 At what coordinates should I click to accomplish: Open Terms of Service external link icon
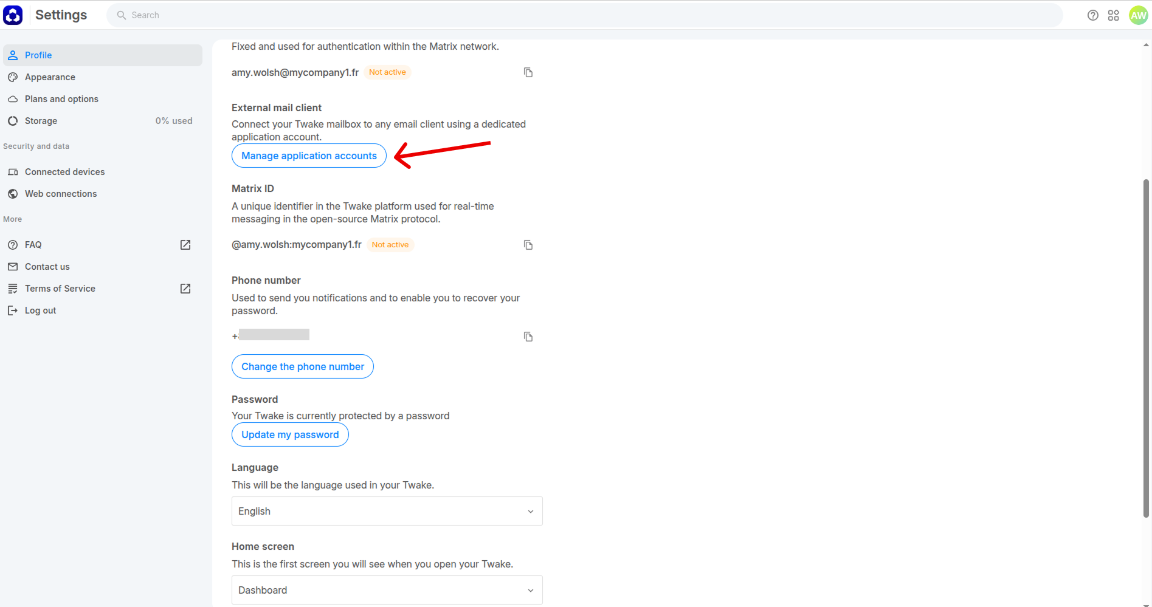point(185,289)
